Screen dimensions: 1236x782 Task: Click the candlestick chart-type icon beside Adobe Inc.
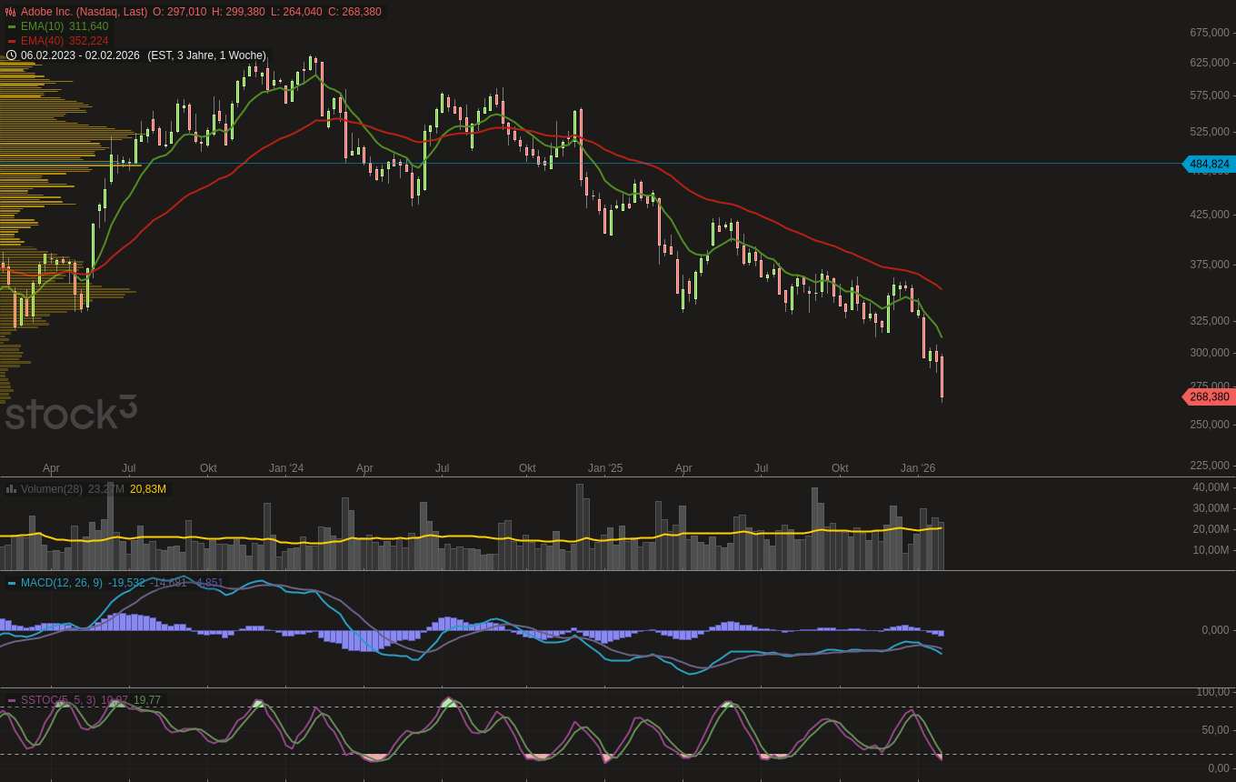coord(11,12)
